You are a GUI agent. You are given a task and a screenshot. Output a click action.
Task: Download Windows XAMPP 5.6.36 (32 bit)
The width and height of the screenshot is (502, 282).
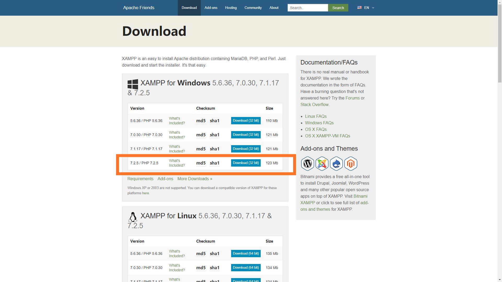click(x=246, y=121)
